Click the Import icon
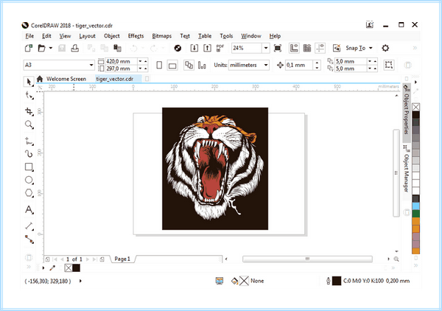 tap(194, 48)
